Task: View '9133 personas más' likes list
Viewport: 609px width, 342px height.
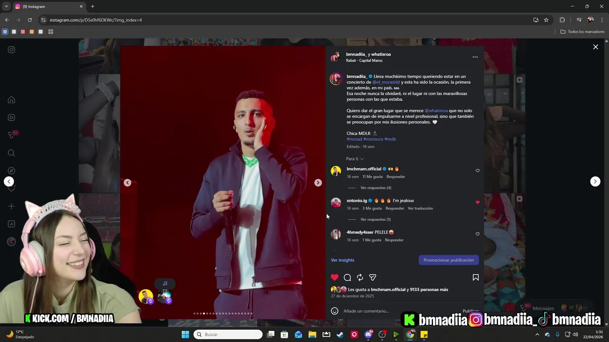Action: click(x=429, y=290)
